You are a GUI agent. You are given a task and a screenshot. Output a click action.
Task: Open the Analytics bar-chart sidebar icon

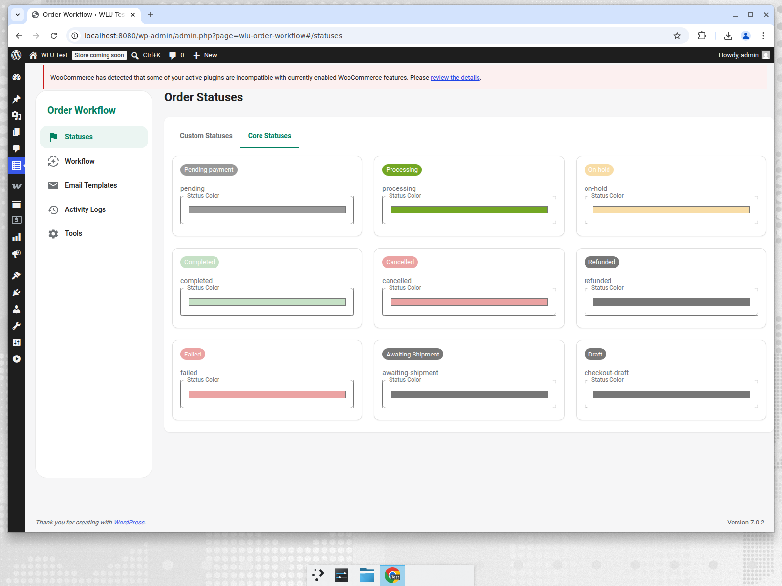click(16, 237)
